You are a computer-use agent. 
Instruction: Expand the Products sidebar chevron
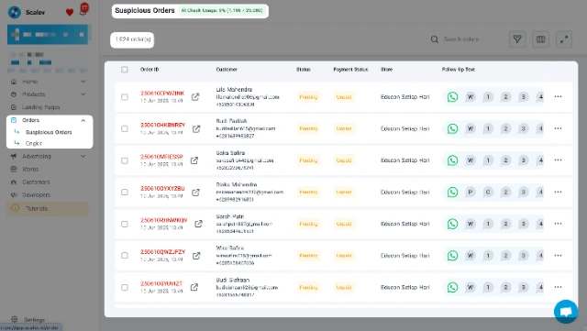83,94
